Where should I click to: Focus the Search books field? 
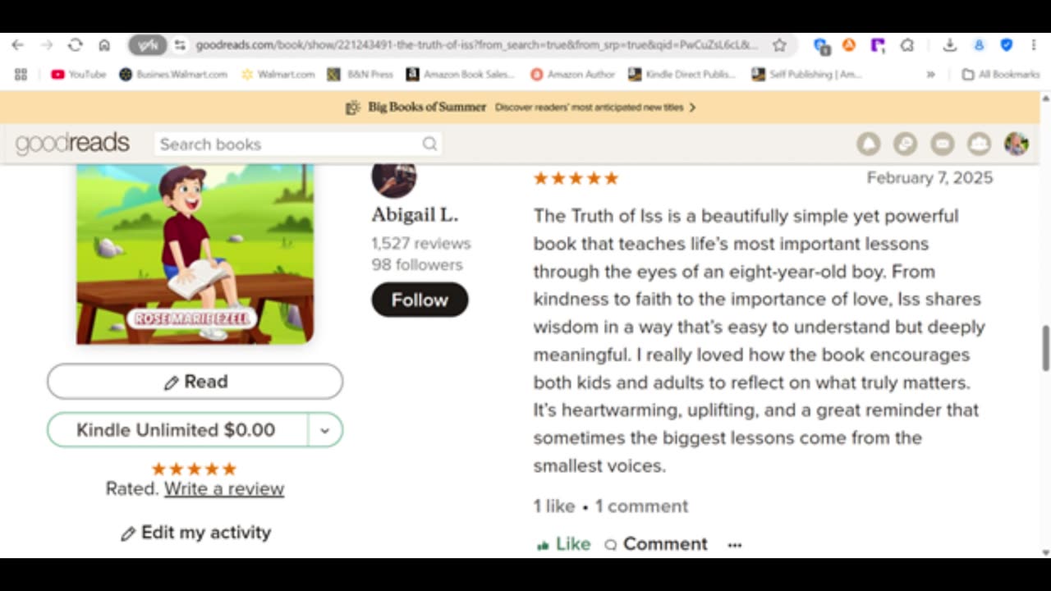289,144
